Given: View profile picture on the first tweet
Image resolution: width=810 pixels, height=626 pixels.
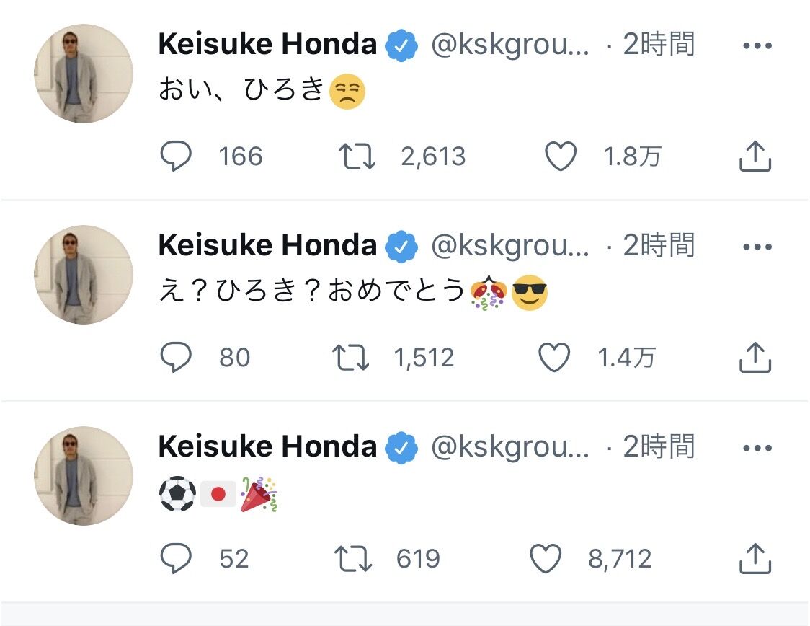Looking at the screenshot, I should click(84, 74).
